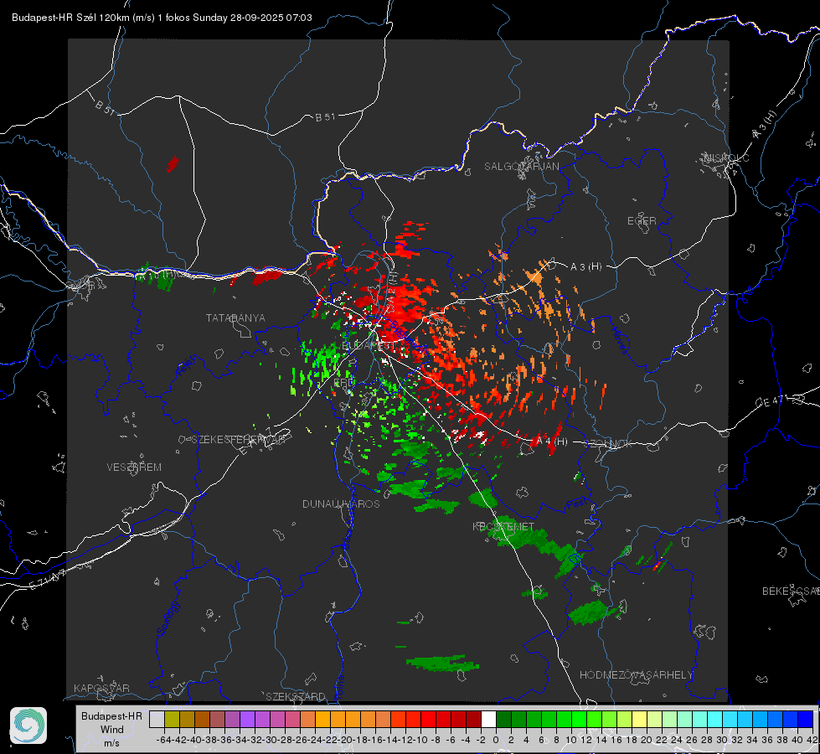Click the DUNAÚJVÁROS city label
Image resolution: width=820 pixels, height=754 pixels.
click(x=341, y=504)
